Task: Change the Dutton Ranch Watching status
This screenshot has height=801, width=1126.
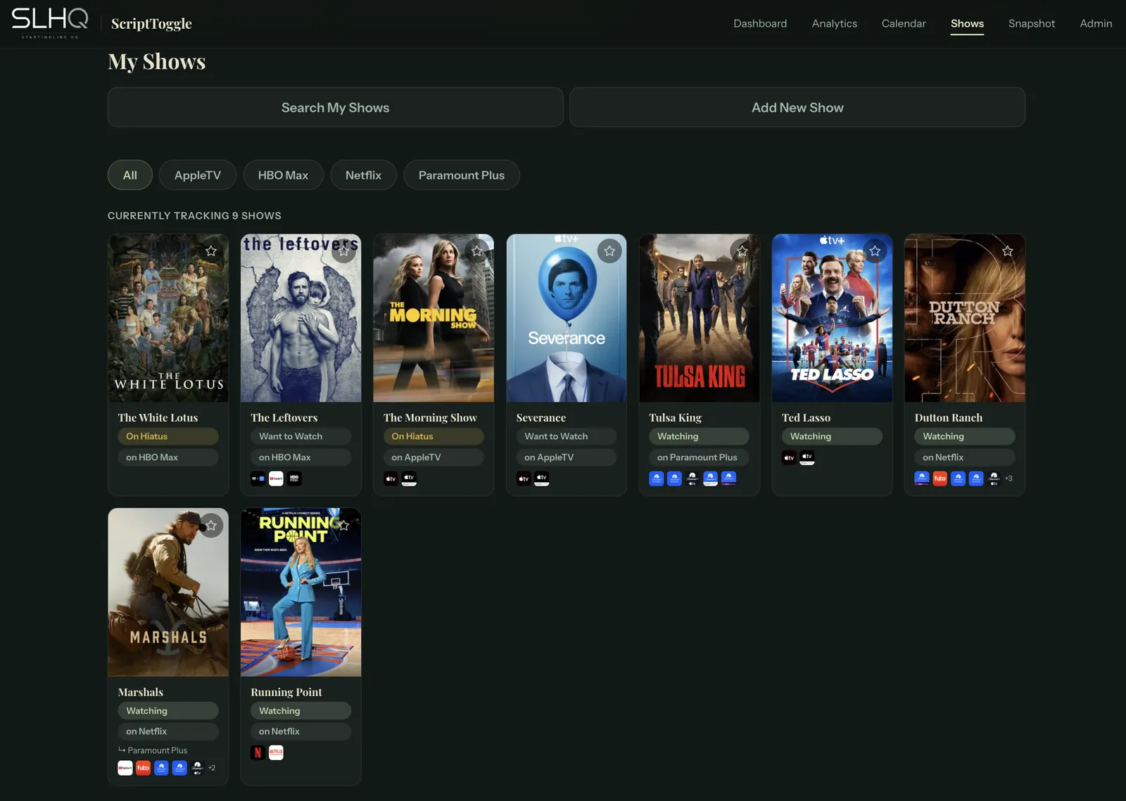Action: coord(965,436)
